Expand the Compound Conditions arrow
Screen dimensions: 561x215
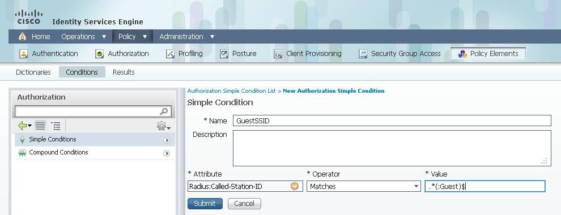pyautogui.click(x=167, y=153)
